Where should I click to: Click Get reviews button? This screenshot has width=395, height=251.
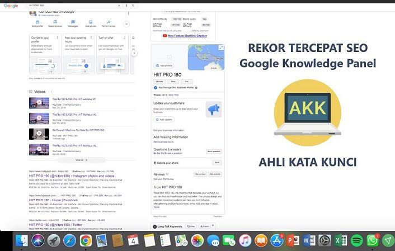[x=200, y=174]
